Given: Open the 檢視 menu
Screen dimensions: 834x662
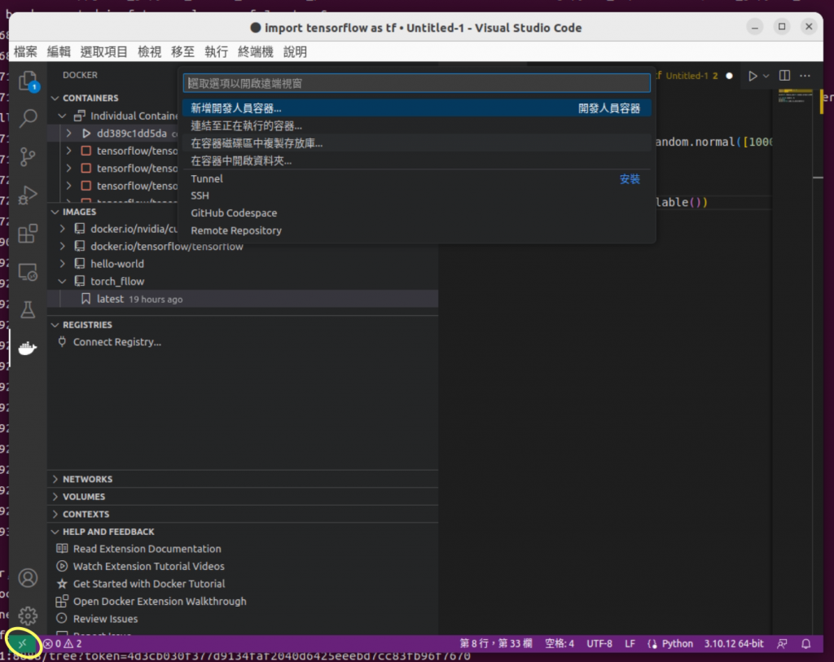Looking at the screenshot, I should pos(150,51).
